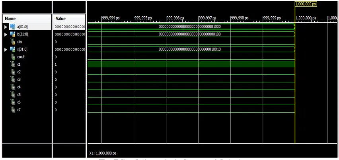Click the c3 wire icon

(x=12, y=80)
